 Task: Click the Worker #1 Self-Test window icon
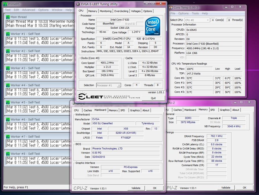pyautogui.click(x=8, y=34)
